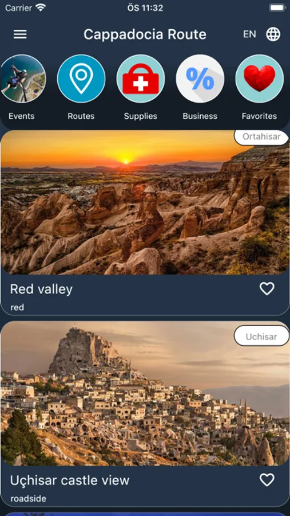Open the Events paragliding circle icon
The width and height of the screenshot is (290, 516).
tap(22, 79)
